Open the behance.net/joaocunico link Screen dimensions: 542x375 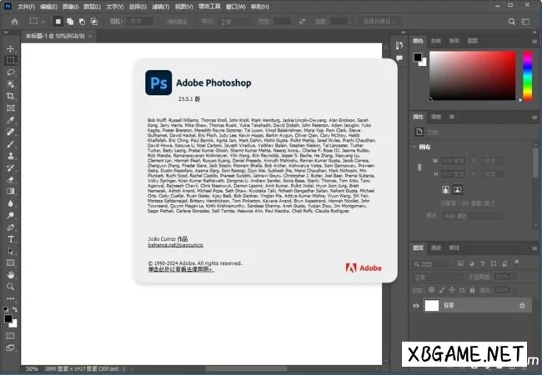coord(175,246)
